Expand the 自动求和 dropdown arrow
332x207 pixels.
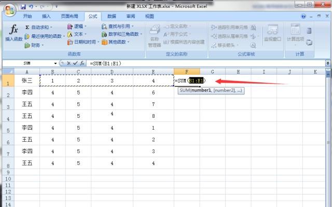tap(51, 27)
